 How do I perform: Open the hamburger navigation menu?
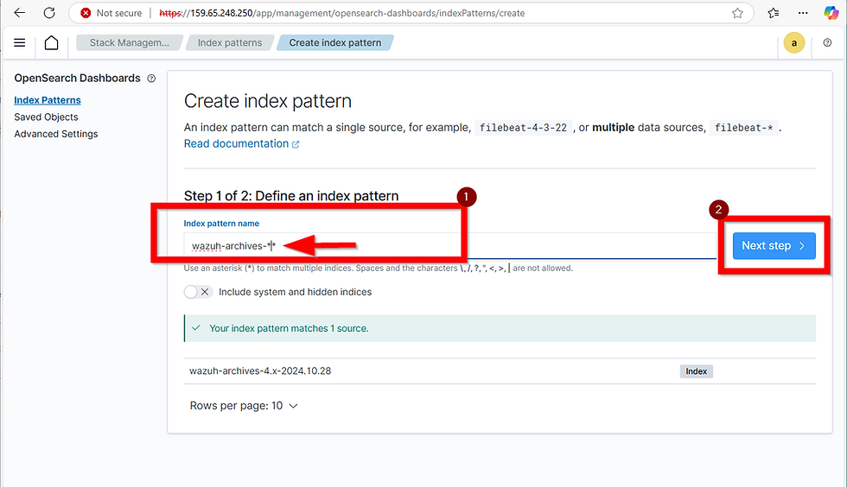tap(19, 42)
